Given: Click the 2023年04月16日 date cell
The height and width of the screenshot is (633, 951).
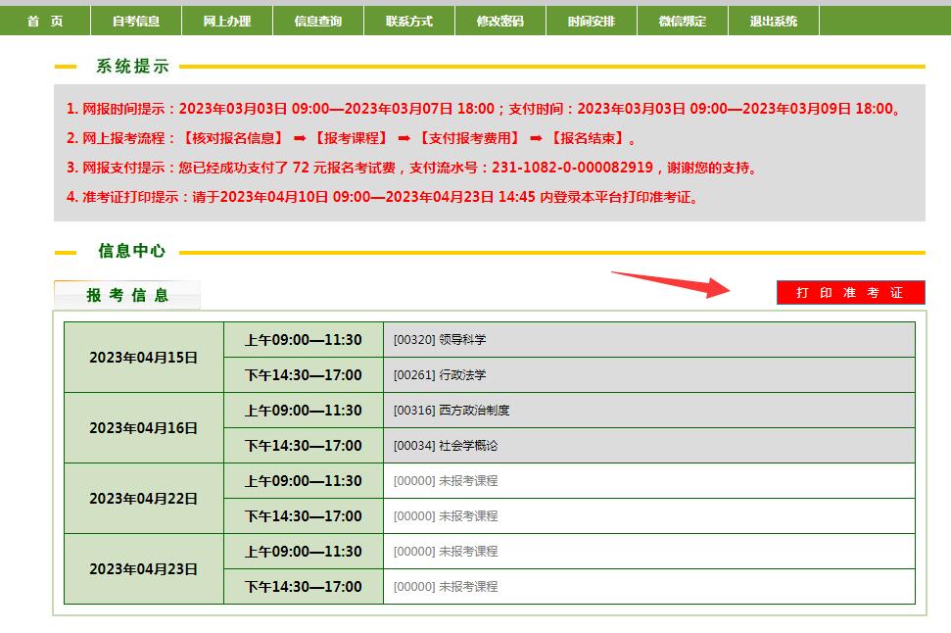Looking at the screenshot, I should point(144,428).
